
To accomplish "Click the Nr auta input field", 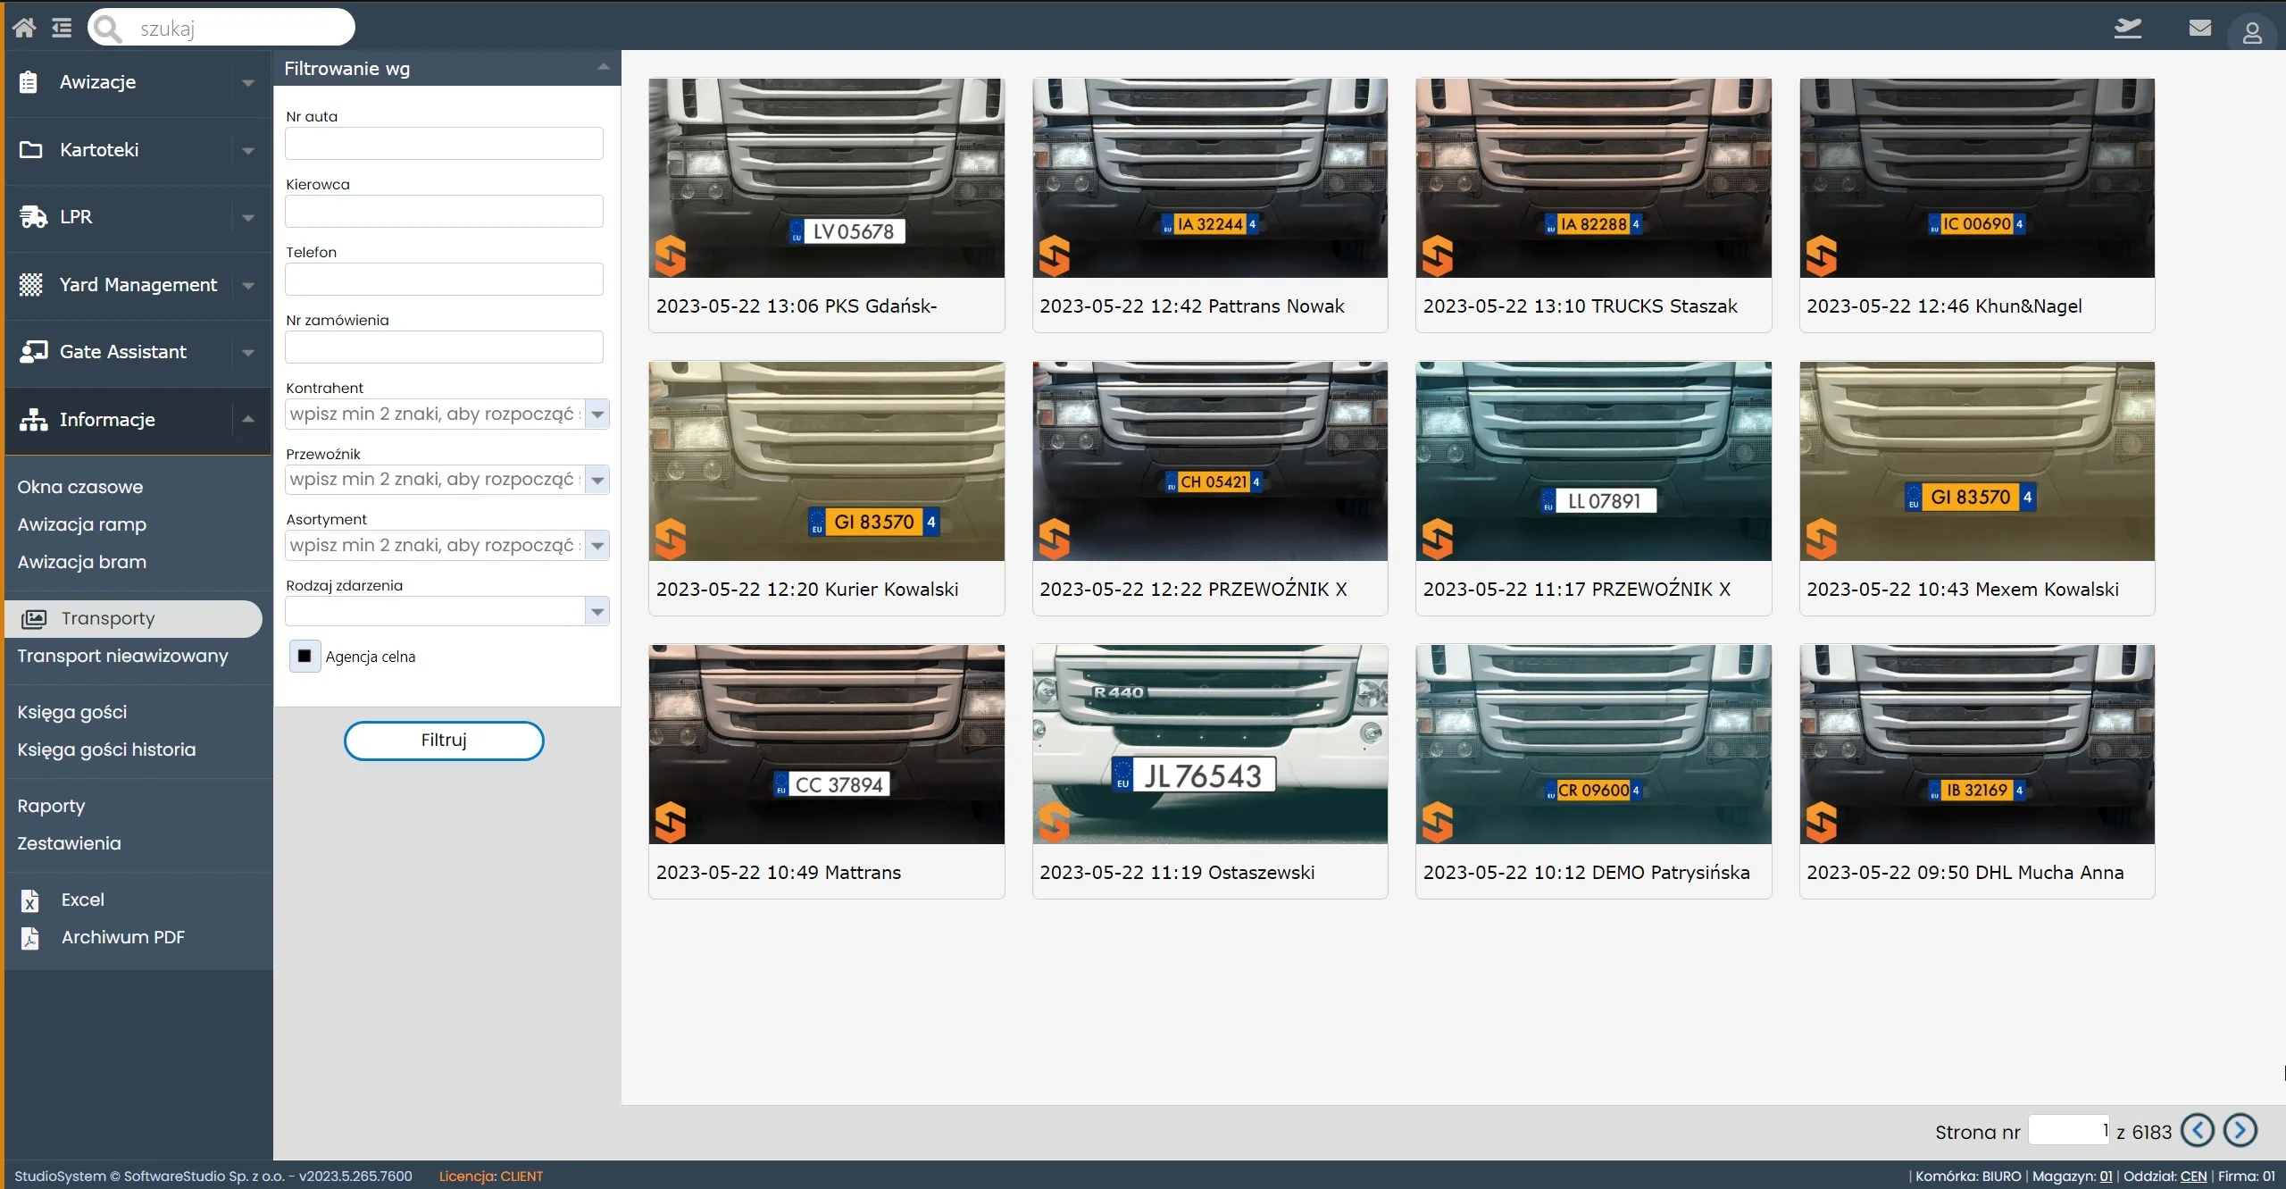I will pos(444,144).
